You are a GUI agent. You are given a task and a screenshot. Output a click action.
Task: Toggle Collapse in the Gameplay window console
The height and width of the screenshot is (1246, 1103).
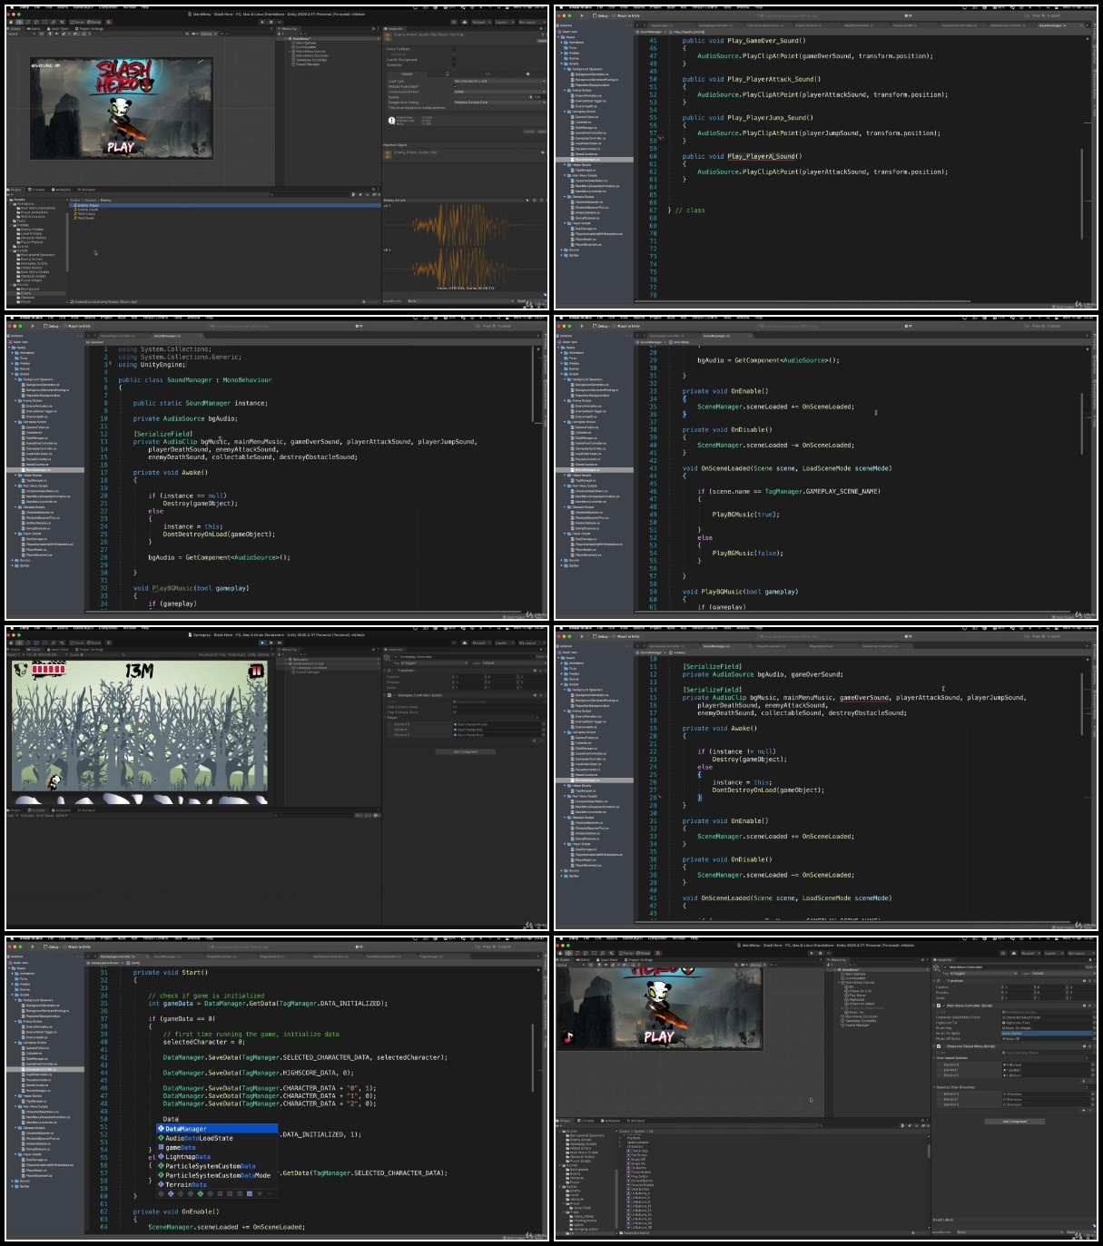pyautogui.click(x=27, y=815)
